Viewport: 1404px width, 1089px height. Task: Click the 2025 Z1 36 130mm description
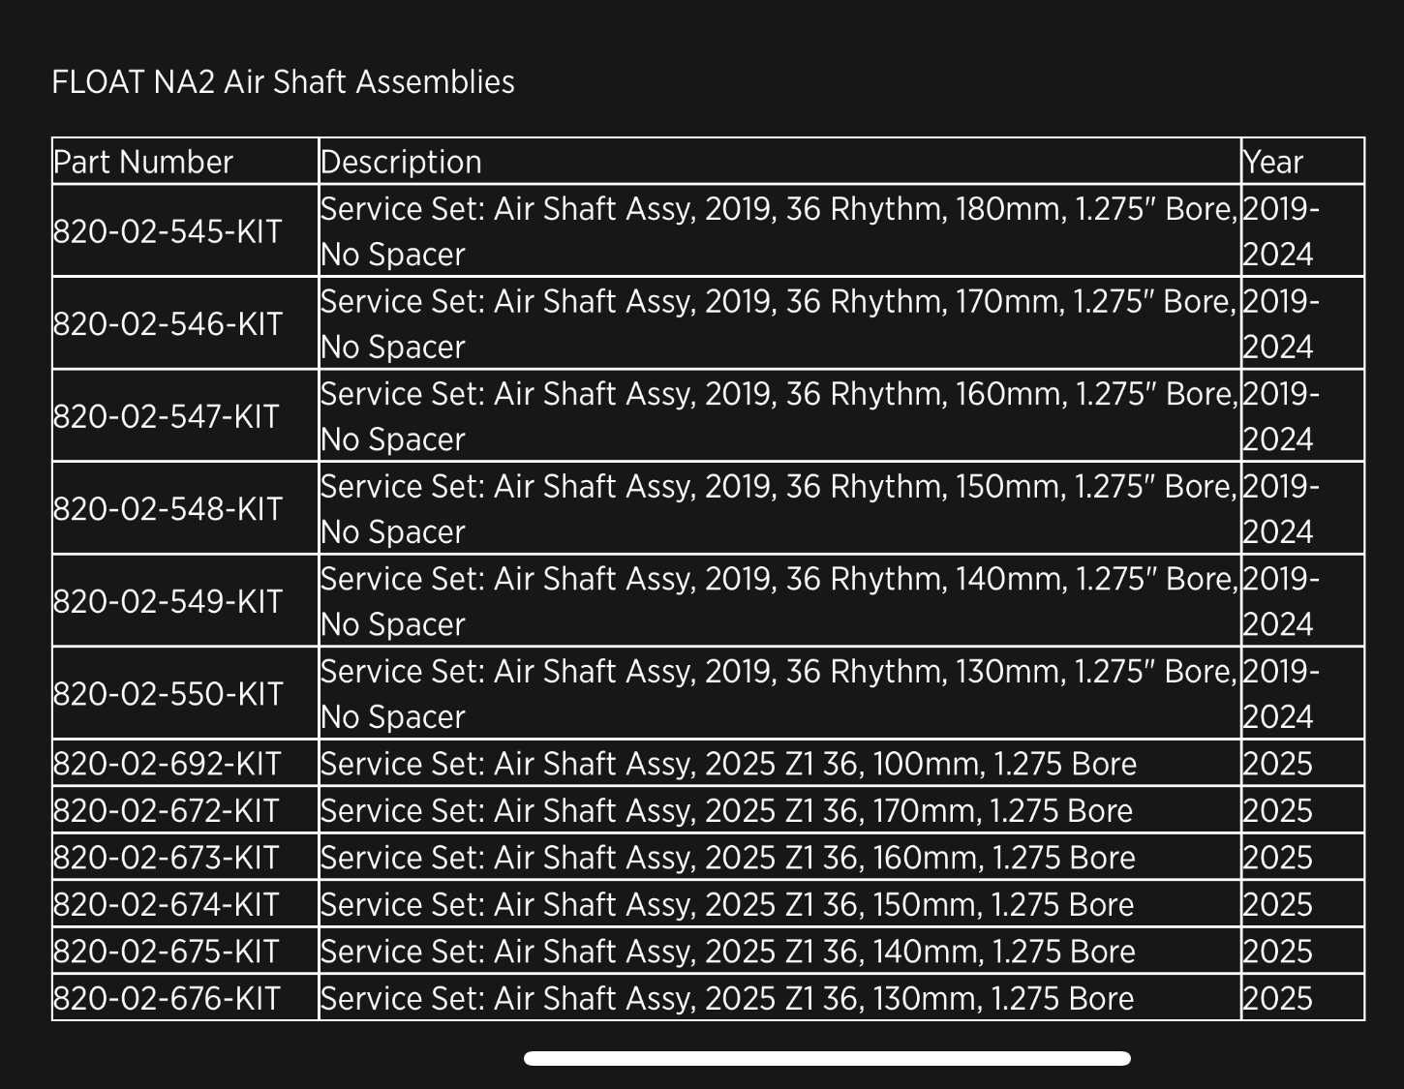[x=726, y=998]
